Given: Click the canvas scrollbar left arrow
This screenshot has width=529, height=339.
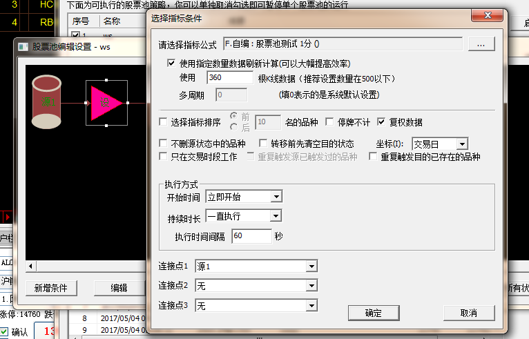Looking at the screenshot, I should point(31,266).
